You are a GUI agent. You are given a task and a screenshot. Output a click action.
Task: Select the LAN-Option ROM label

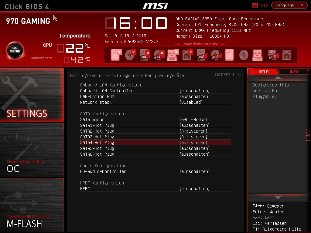click(97, 96)
